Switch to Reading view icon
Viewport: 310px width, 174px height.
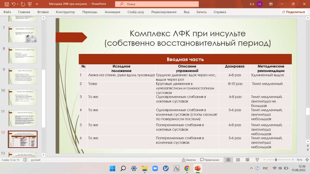(x=247, y=160)
